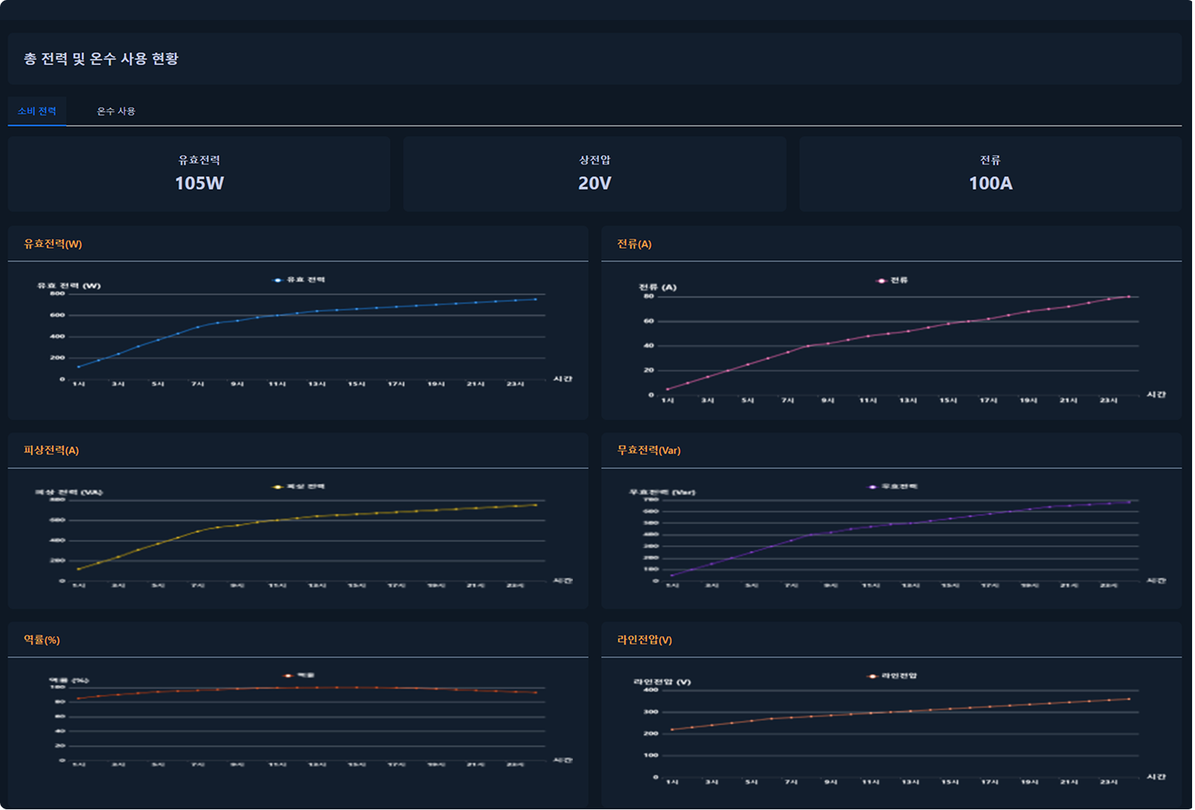Click first data point on 유효 전력 line chart

click(79, 367)
